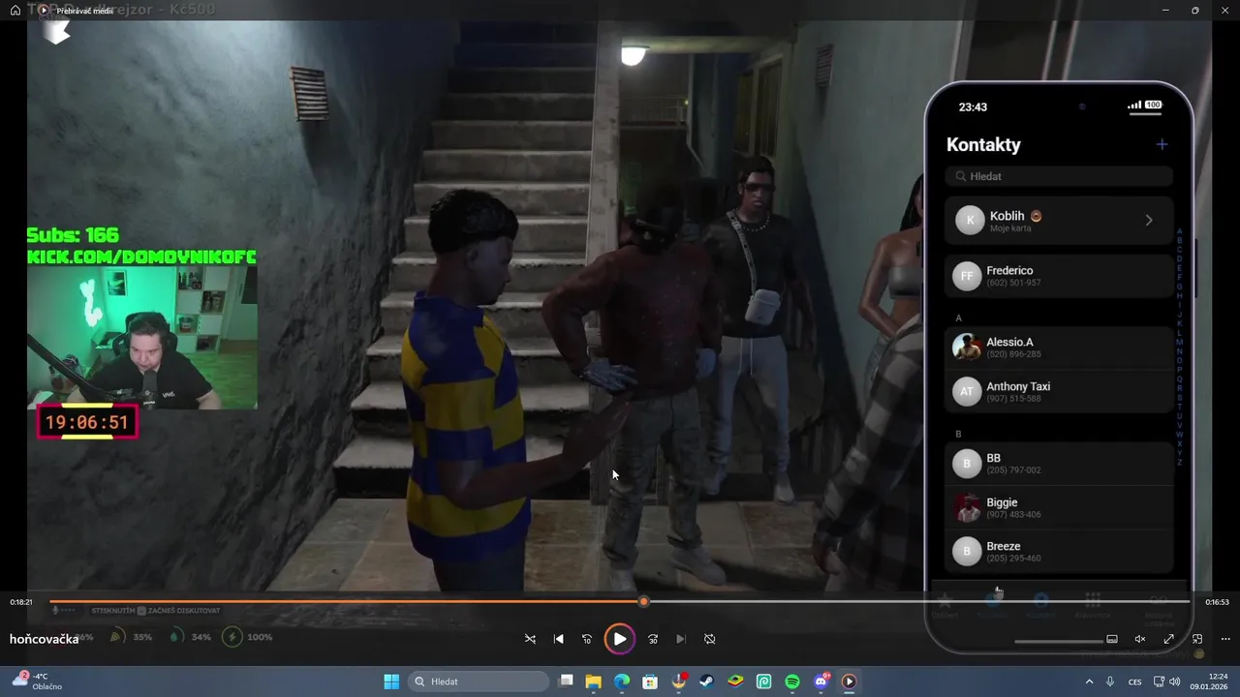Open Spotify from the taskbar
Screen dimensions: 1240x697
point(792,682)
